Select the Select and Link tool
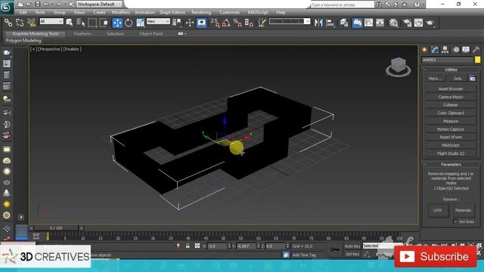 pyautogui.click(x=8, y=23)
